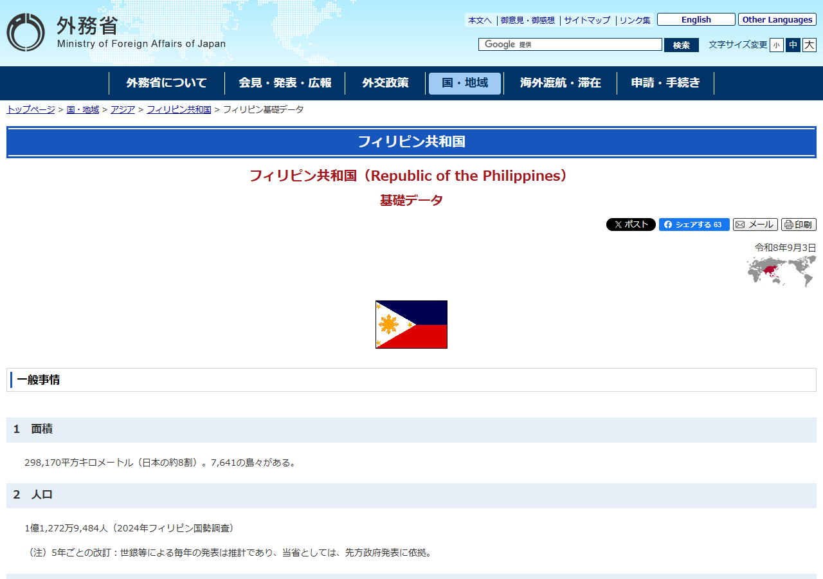Open the 外交政策 menu
Image resolution: width=823 pixels, height=579 pixels.
tap(385, 83)
